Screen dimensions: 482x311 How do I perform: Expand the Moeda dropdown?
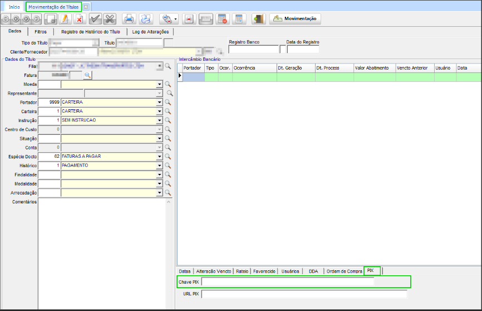(x=160, y=84)
